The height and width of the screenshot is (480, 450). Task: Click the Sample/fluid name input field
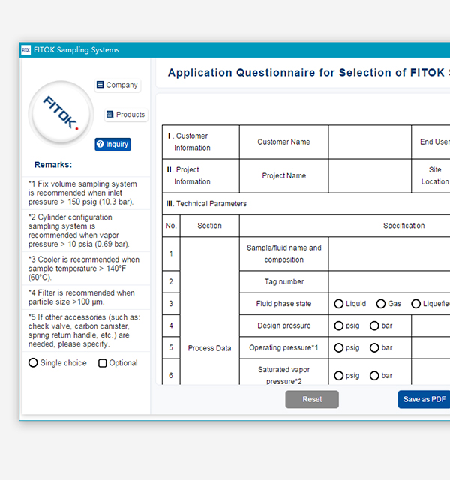[x=389, y=253]
